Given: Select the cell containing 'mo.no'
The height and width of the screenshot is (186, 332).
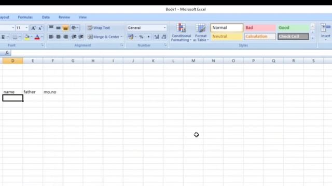Looking at the screenshot, I should (53, 92).
